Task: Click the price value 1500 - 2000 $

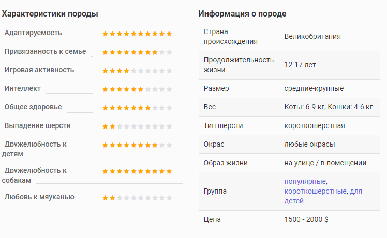Action: click(x=306, y=219)
